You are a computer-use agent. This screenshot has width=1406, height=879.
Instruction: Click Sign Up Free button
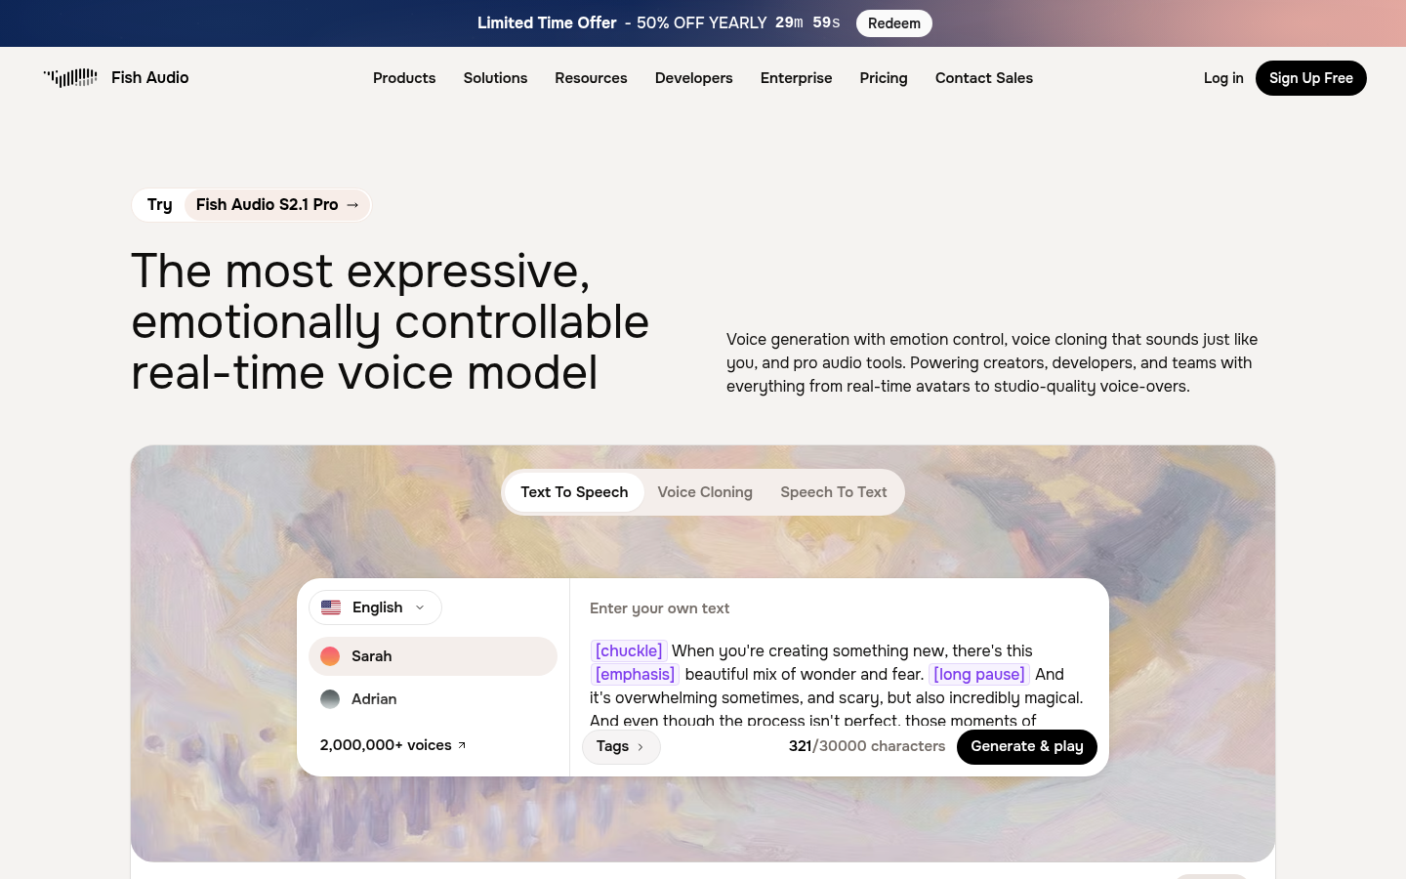point(1311,78)
